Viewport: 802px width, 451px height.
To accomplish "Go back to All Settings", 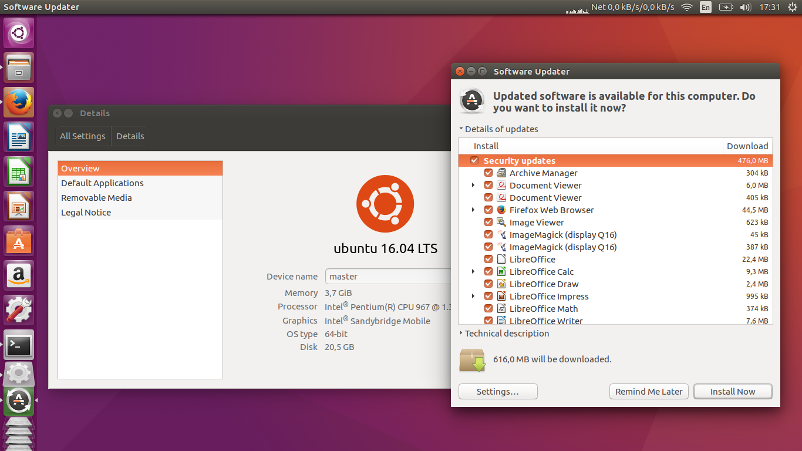I will pos(83,136).
